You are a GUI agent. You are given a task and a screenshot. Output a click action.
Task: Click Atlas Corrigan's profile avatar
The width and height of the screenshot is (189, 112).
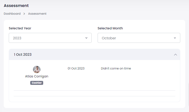pyautogui.click(x=37, y=69)
